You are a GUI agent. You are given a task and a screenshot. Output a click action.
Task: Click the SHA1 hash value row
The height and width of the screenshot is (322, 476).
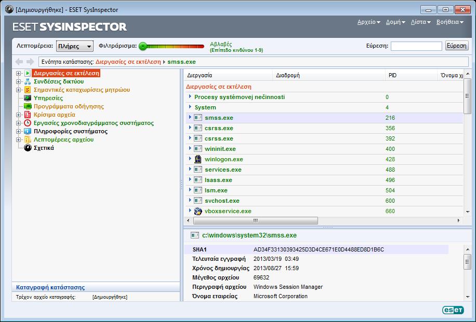[316, 249]
